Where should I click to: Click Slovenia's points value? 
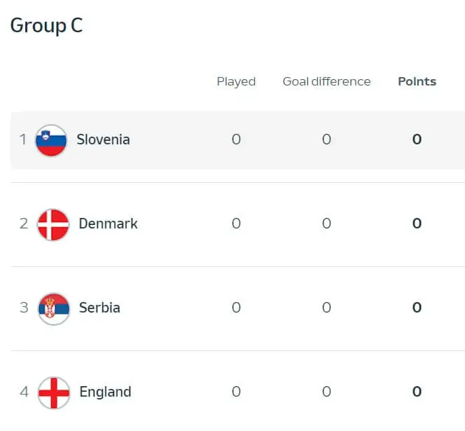[x=417, y=139]
